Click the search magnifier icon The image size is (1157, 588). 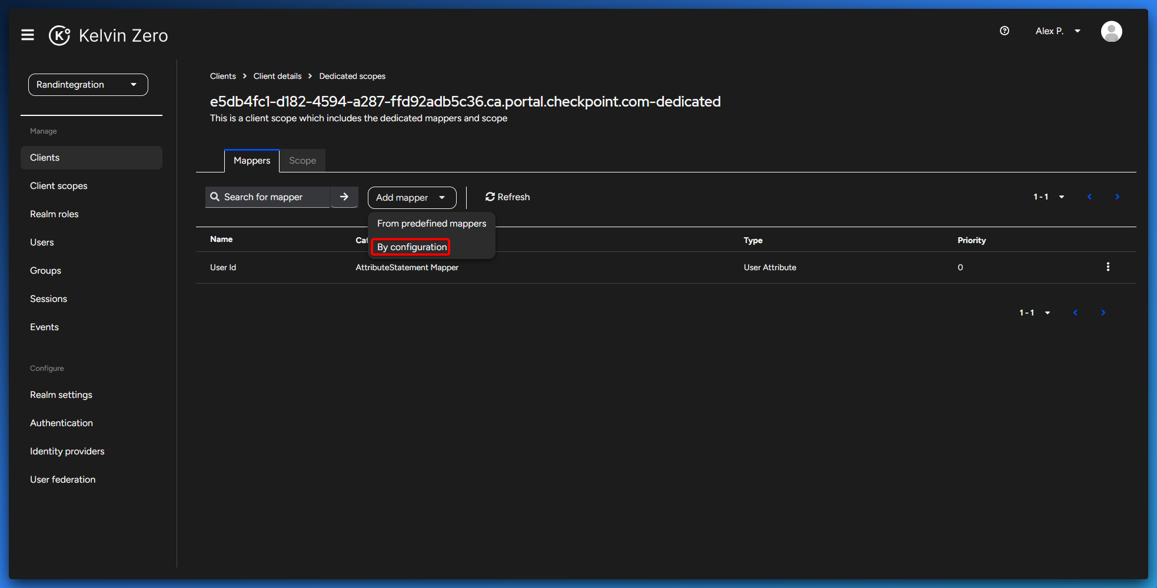215,197
